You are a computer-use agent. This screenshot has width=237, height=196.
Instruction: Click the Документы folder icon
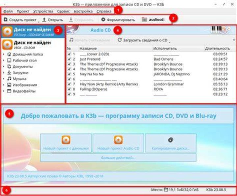[x=9, y=67]
